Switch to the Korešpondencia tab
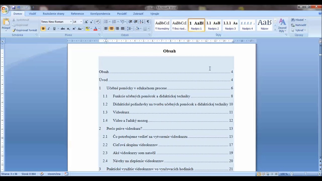This screenshot has width=322, height=181. tap(100, 14)
